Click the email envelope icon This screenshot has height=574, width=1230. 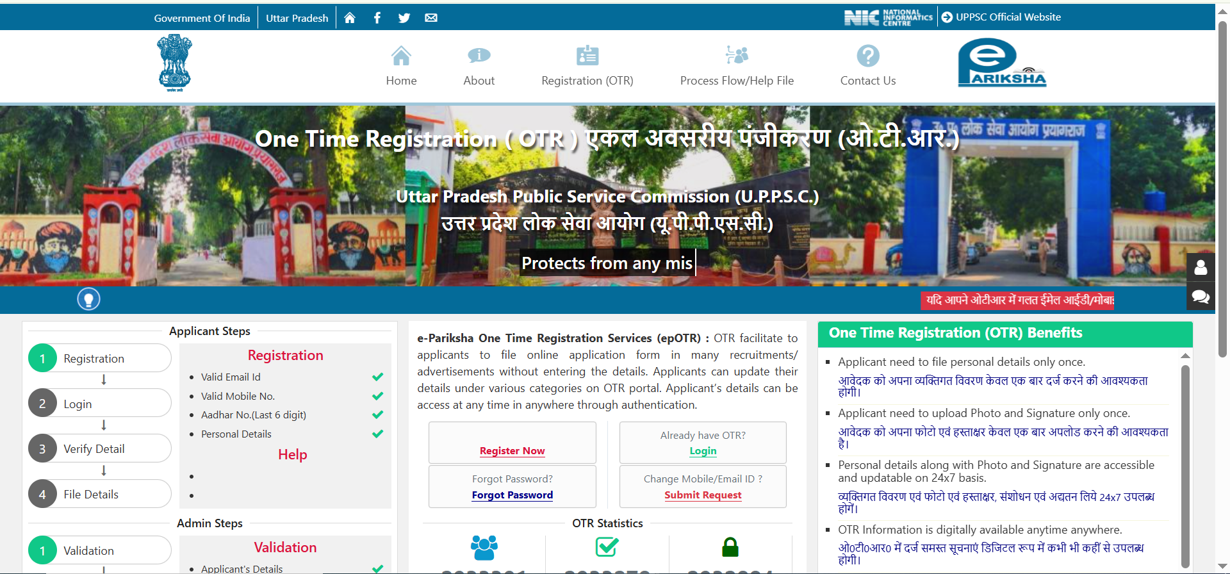coord(431,18)
